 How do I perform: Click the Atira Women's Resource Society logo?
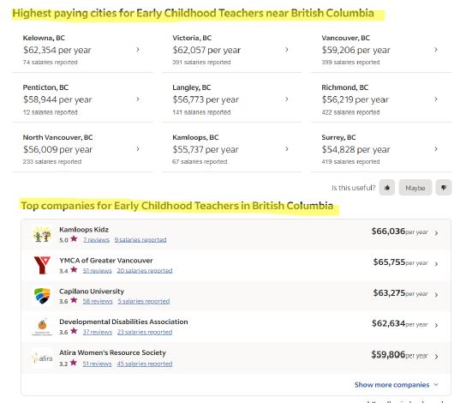[42, 358]
